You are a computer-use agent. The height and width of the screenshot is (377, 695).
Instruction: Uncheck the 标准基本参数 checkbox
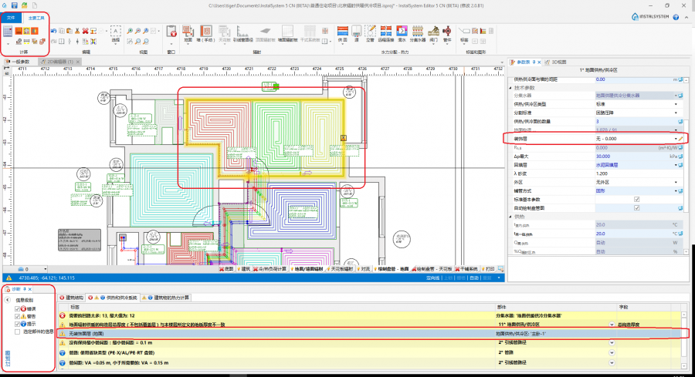point(636,198)
